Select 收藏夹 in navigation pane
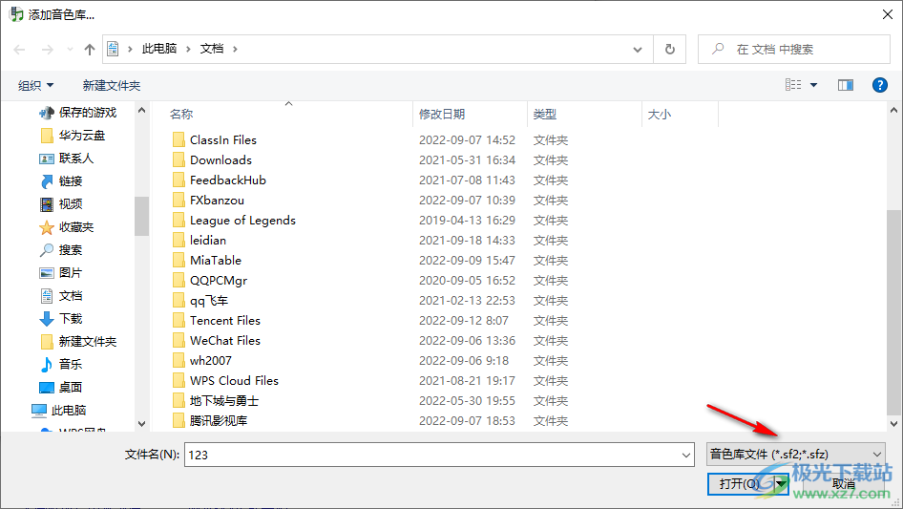This screenshot has height=509, width=903. tap(67, 227)
